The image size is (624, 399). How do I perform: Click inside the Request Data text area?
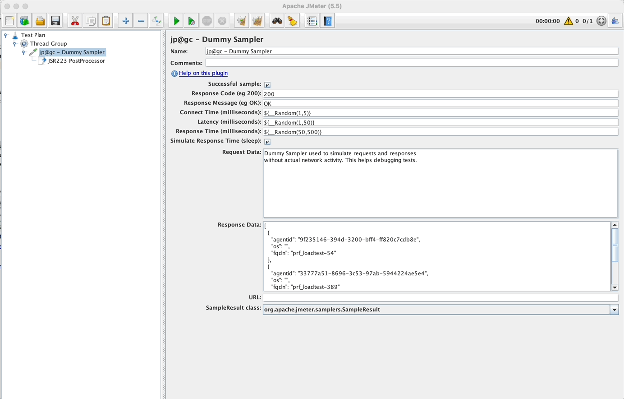coord(440,184)
